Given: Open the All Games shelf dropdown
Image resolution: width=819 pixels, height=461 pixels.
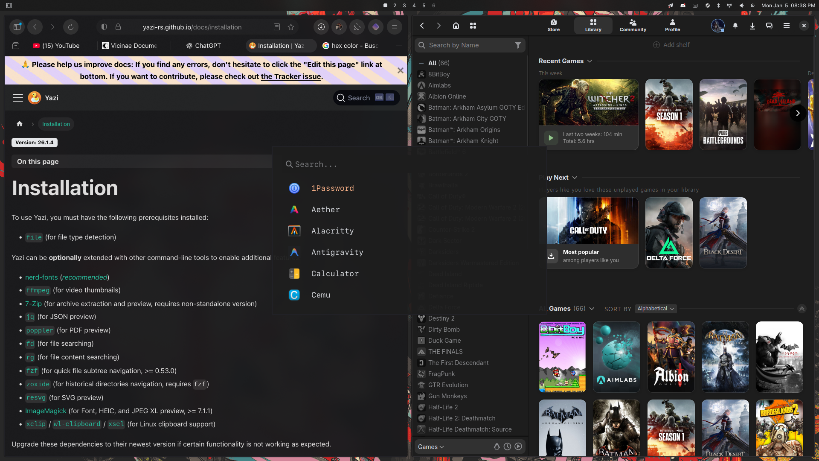Looking at the screenshot, I should [592, 309].
